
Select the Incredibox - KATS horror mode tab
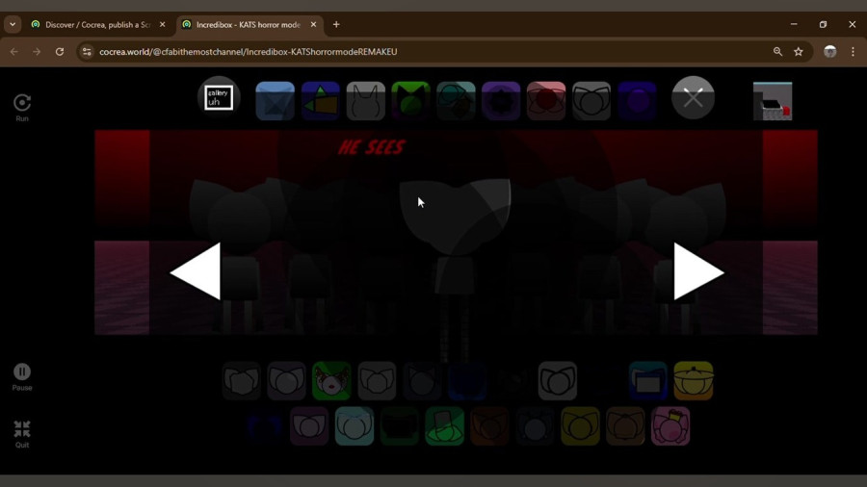pyautogui.click(x=249, y=24)
